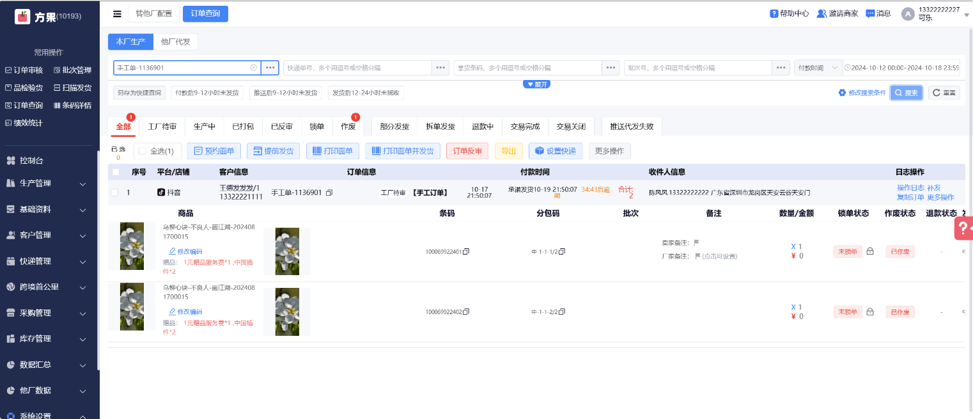Viewport: 973px width, 419px height.
Task: Switch to the 工厂待审 status tab
Action: (x=162, y=127)
